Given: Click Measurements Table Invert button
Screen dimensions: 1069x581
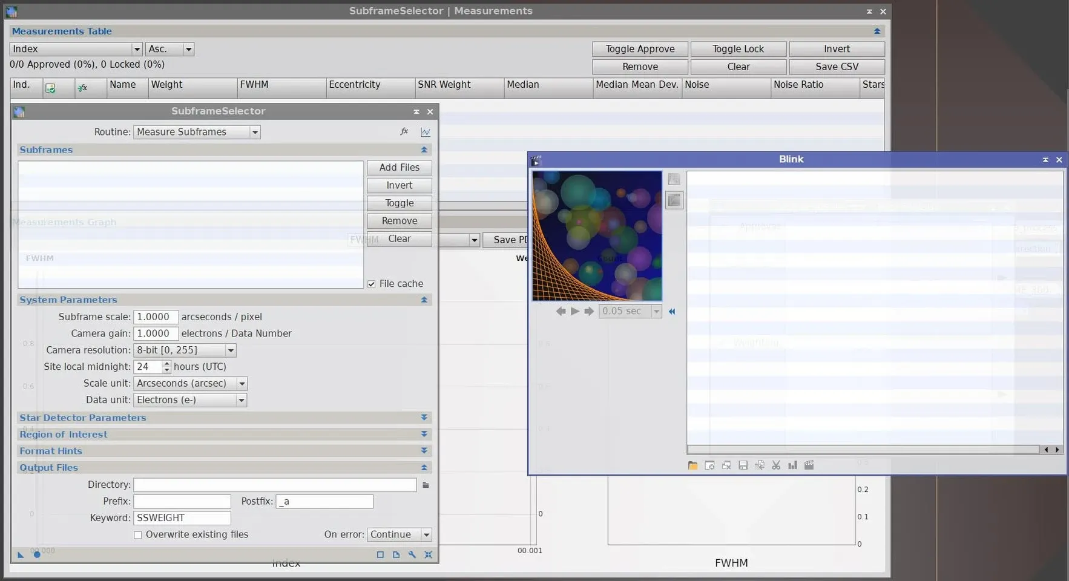Looking at the screenshot, I should point(837,49).
